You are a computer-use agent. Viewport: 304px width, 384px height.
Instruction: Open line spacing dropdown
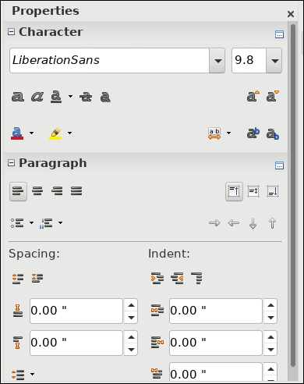tap(32, 374)
